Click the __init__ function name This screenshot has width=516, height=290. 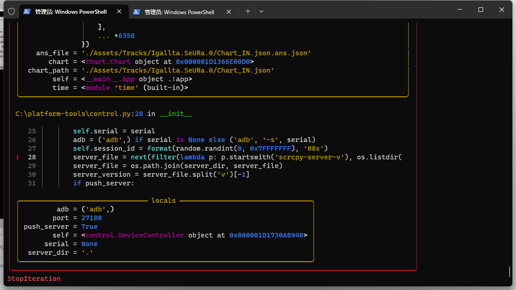tap(176, 114)
